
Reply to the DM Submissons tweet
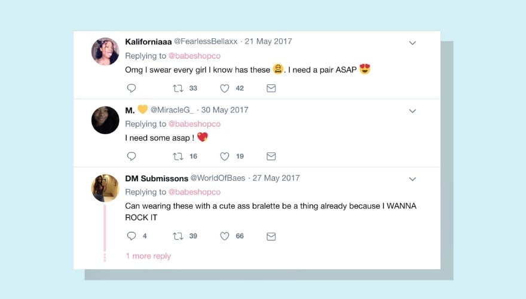click(x=131, y=236)
